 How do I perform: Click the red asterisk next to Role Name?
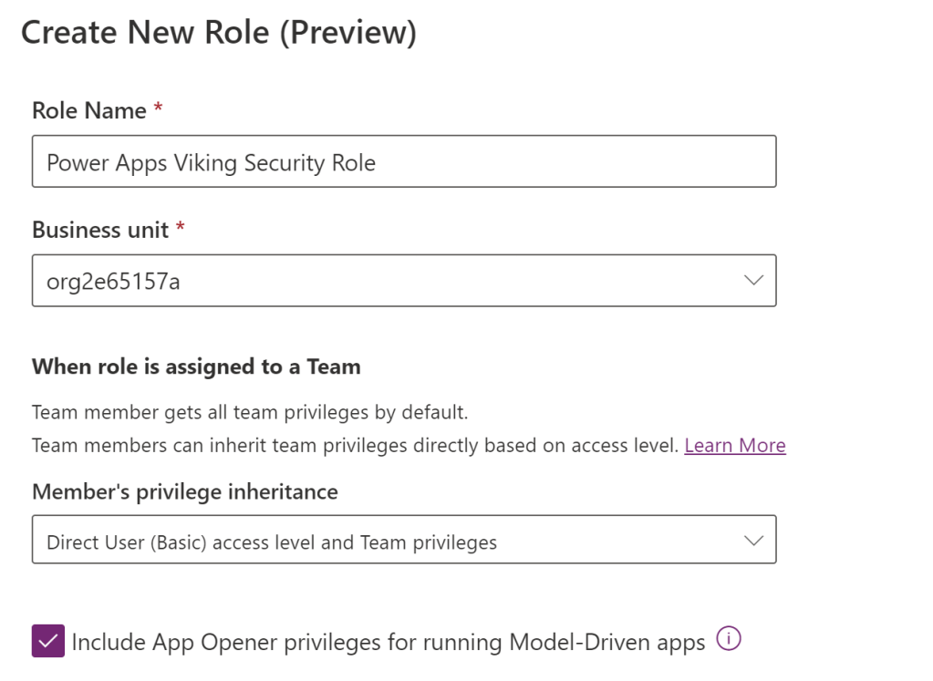(158, 109)
